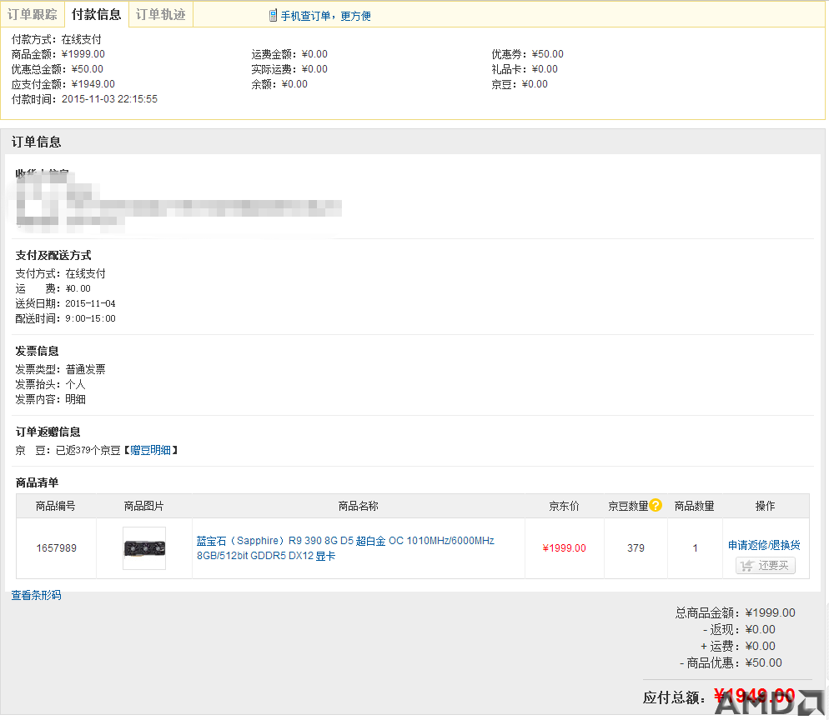Click the payment time 2015-11-03 22:15:55
829x720 pixels.
pyautogui.click(x=109, y=99)
